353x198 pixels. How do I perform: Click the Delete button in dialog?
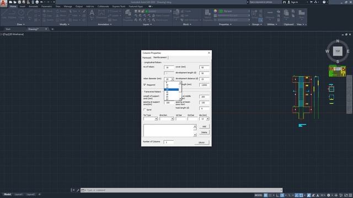click(x=204, y=133)
